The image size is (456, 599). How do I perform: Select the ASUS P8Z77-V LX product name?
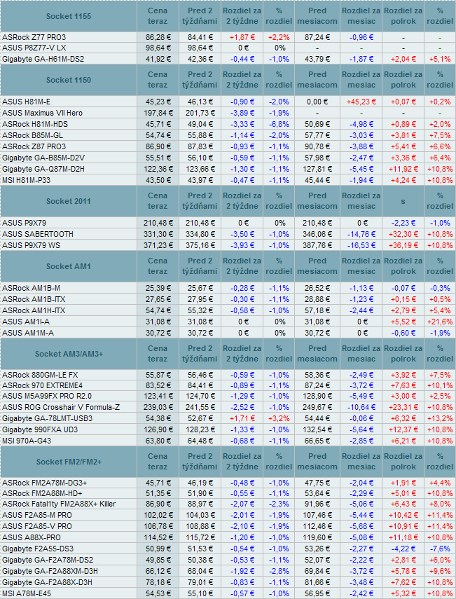(34, 48)
